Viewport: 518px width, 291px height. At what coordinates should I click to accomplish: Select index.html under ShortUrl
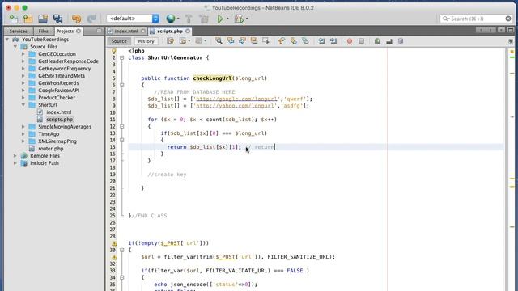(58, 112)
